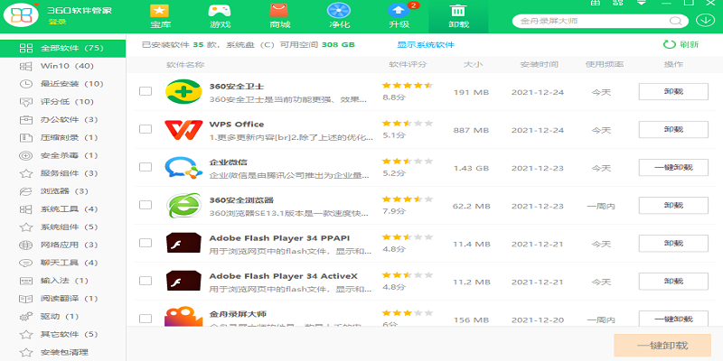Click the 360安全卫士 app icon

point(183,91)
